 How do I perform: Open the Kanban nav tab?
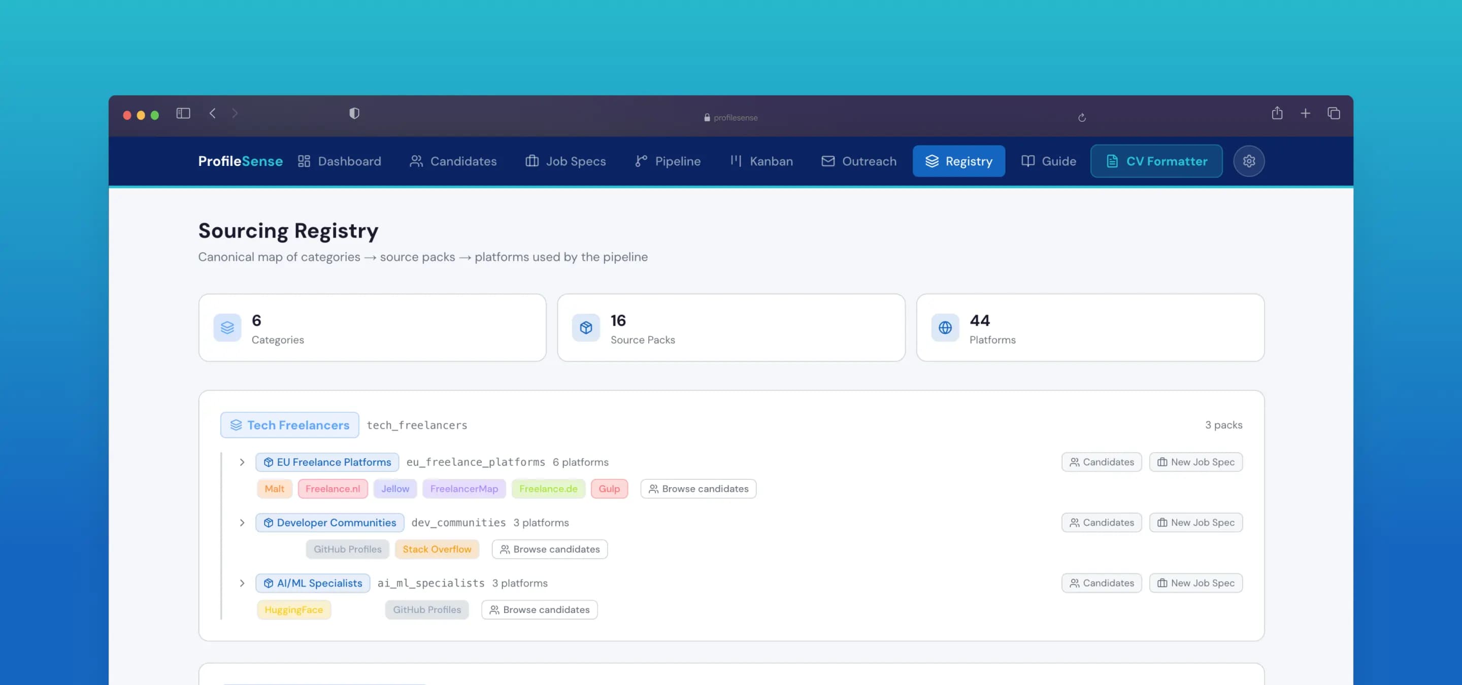coord(761,161)
